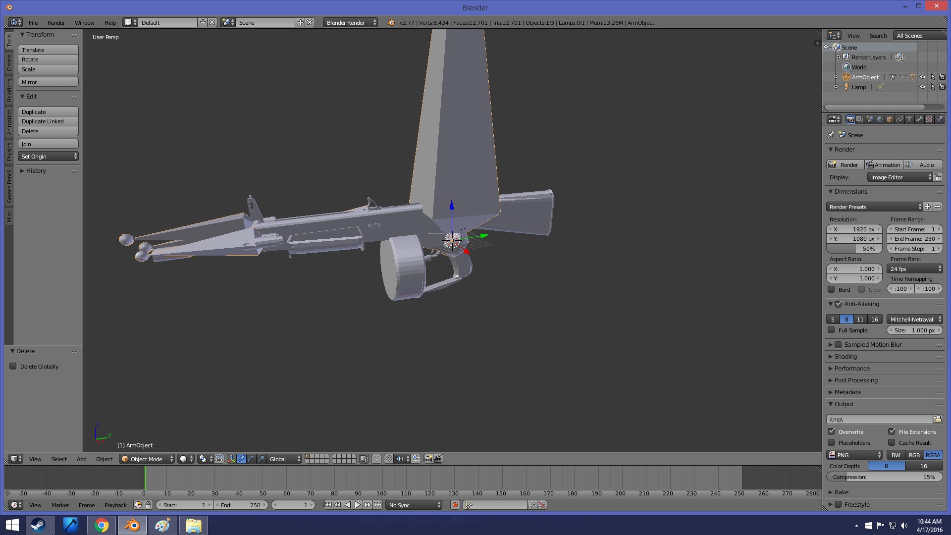Click the Animation render button
Image resolution: width=951 pixels, height=535 pixels.
883,164
